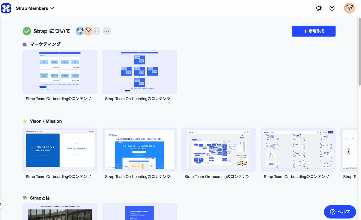
Task: Click the Strap logo icon
Action: [x=6, y=8]
